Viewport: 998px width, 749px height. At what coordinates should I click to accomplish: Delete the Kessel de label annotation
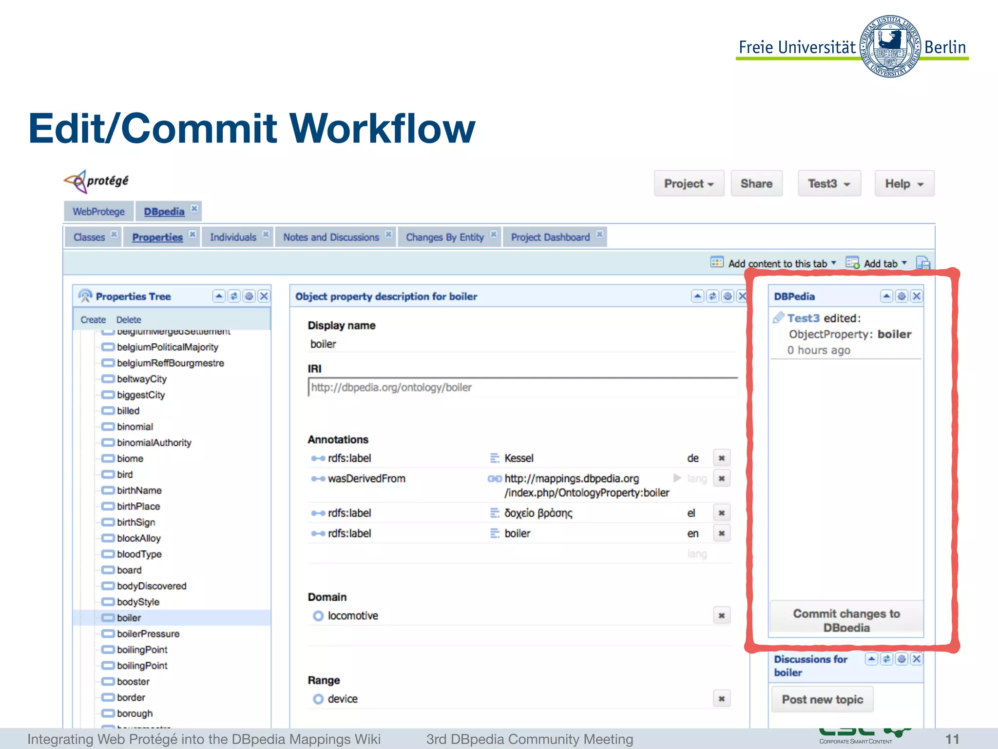point(722,458)
